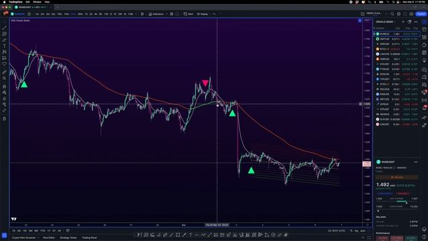Open the Pine Editor tab
The height and width of the screenshot is (241, 428).
coord(49,238)
